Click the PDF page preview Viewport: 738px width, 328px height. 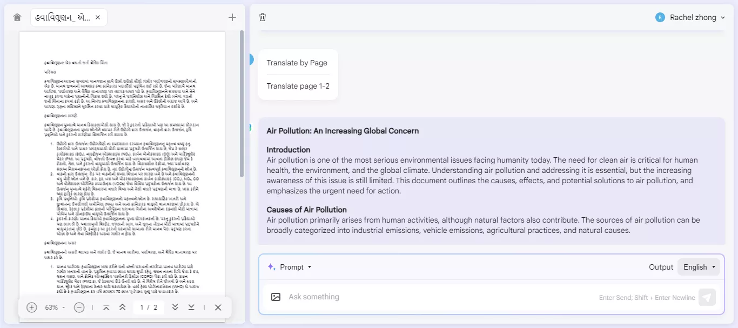(122, 177)
